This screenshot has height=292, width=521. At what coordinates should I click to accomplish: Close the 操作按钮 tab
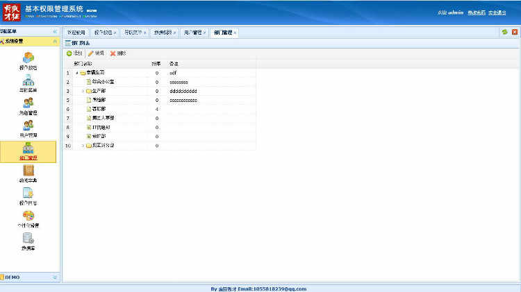click(x=115, y=33)
